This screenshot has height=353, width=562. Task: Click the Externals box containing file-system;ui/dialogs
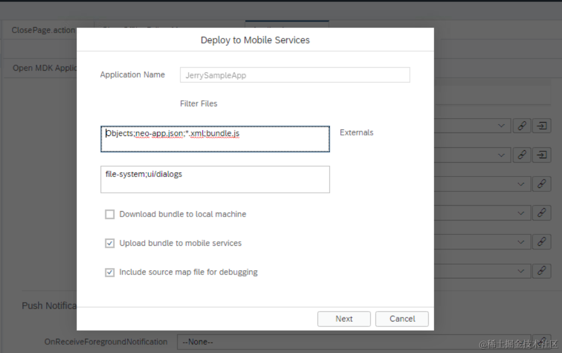[215, 179]
